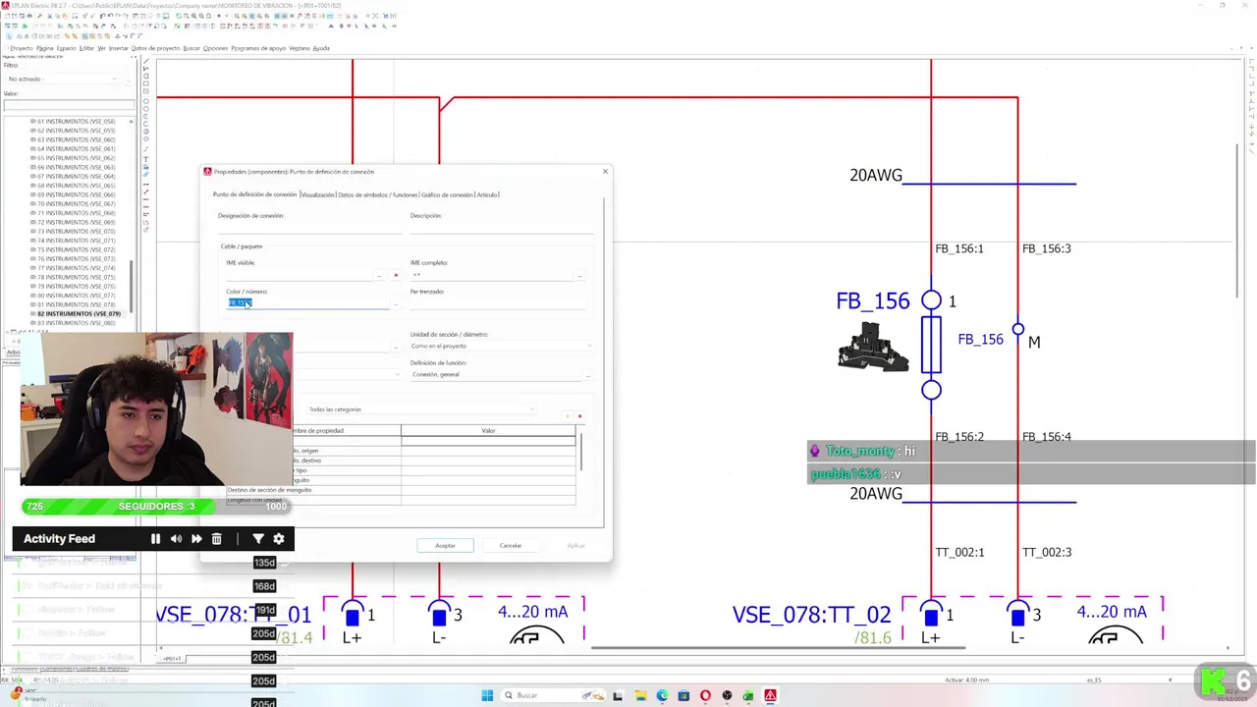Screen dimensions: 1257x707
Task: Click the Valor column header
Action: [x=488, y=430]
